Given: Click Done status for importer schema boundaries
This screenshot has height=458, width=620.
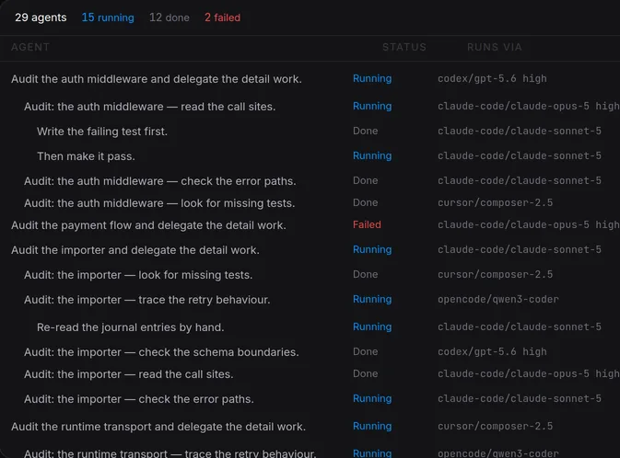Looking at the screenshot, I should click(366, 351).
